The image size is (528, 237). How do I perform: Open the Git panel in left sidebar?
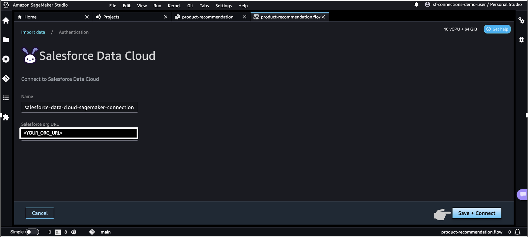click(6, 78)
